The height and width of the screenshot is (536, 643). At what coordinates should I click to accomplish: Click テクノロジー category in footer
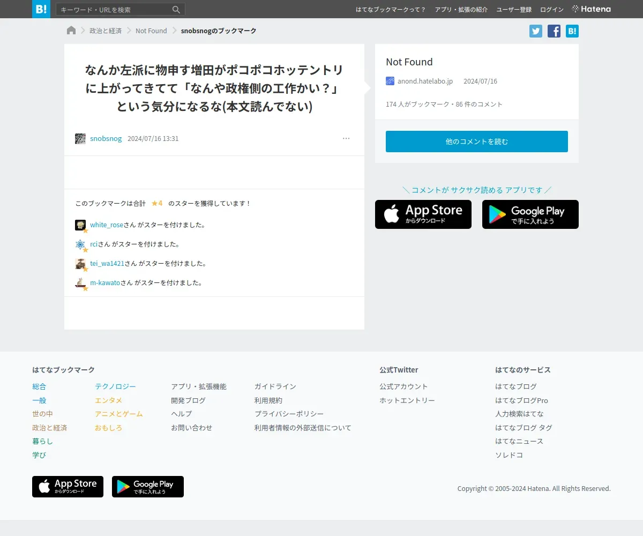tap(115, 386)
